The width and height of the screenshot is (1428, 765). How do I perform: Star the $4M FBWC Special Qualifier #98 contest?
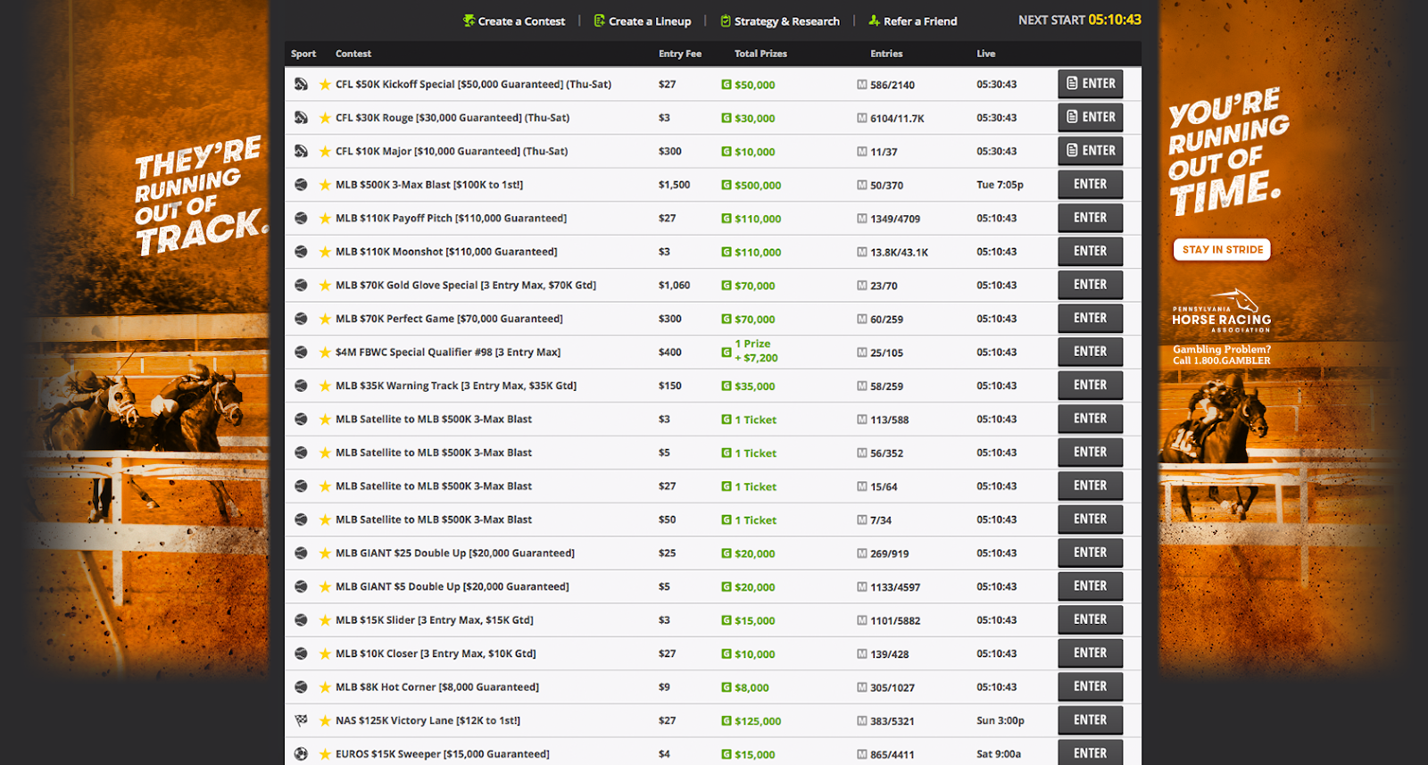coord(325,352)
